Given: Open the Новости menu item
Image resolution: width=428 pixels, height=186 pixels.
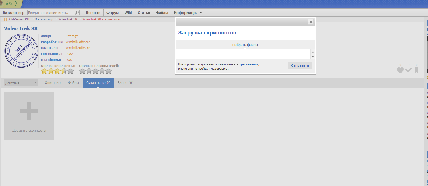Looking at the screenshot, I should (x=93, y=13).
